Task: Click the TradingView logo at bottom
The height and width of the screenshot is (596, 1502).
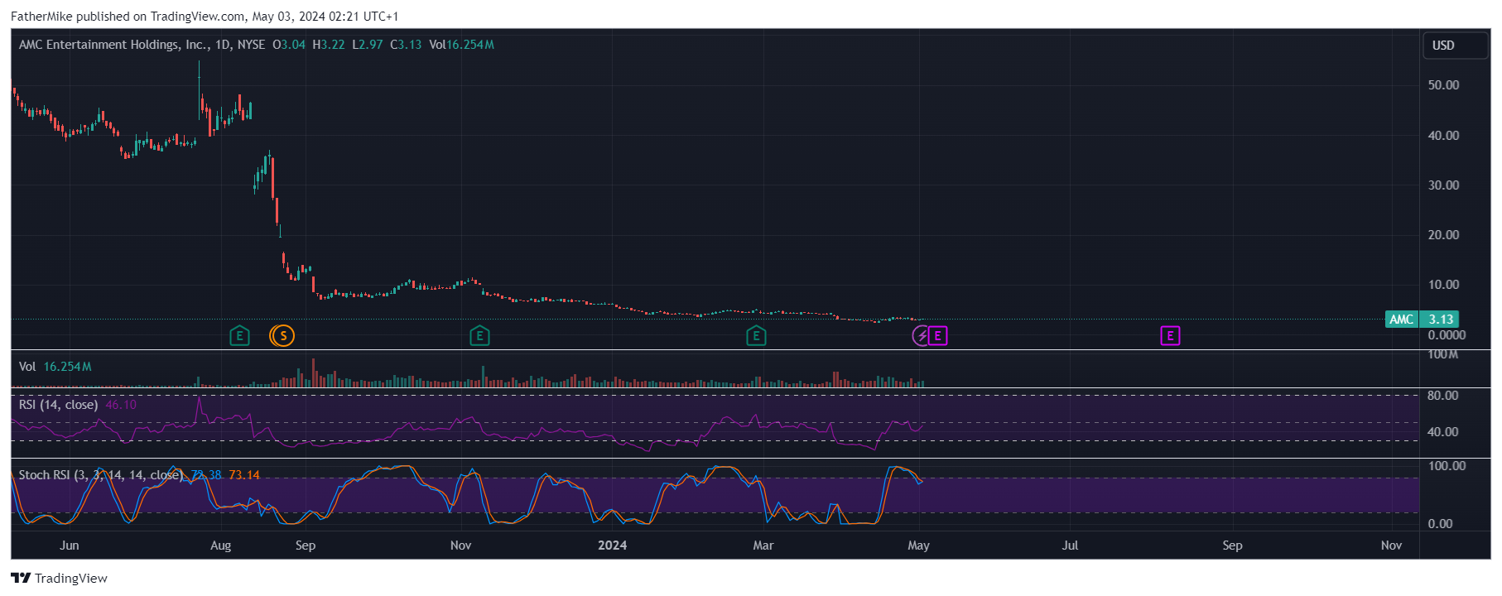Action: tap(59, 578)
